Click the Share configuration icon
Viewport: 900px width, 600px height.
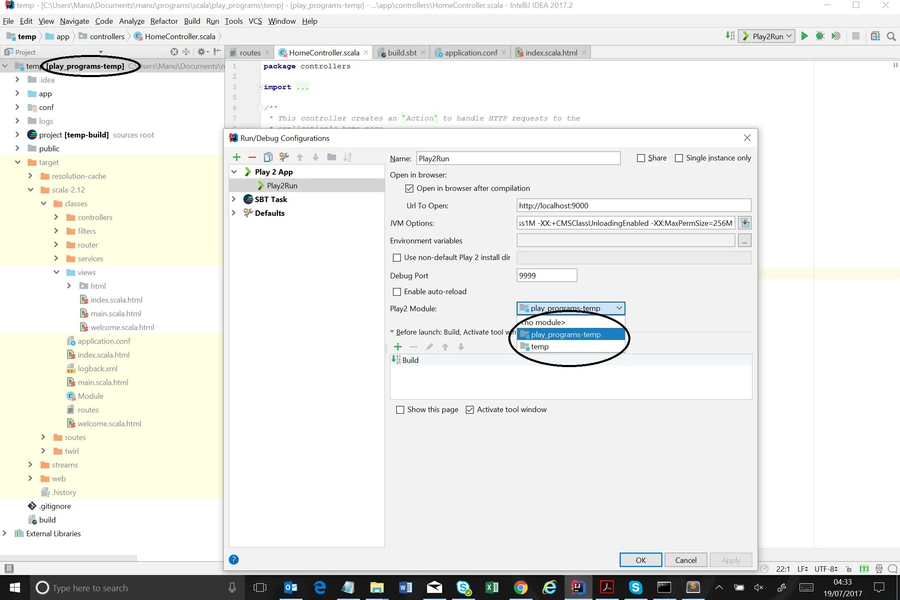640,158
